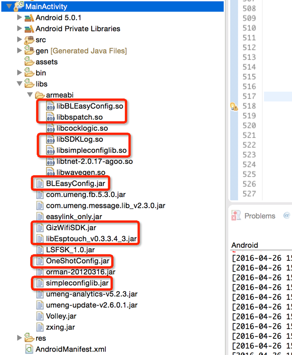Collapse the MainActivity project node
292x355 pixels.
(x=9, y=6)
